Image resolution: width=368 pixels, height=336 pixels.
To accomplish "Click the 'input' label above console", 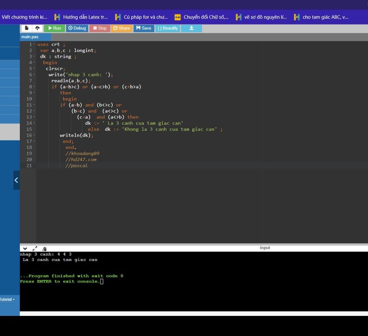I will tap(265, 248).
